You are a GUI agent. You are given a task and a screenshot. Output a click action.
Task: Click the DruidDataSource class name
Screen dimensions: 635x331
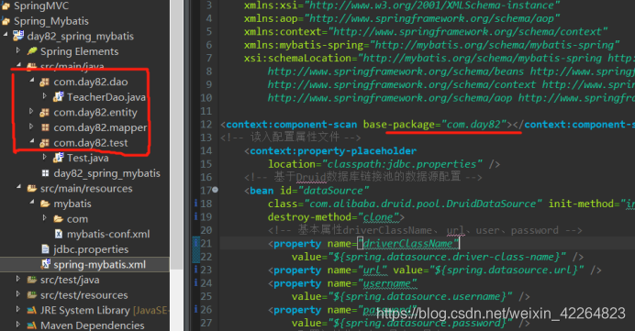[x=491, y=204]
